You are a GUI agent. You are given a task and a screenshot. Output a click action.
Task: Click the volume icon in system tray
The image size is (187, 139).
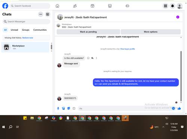coord(167,124)
